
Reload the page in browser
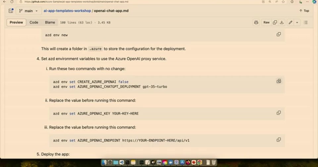[12, 2]
